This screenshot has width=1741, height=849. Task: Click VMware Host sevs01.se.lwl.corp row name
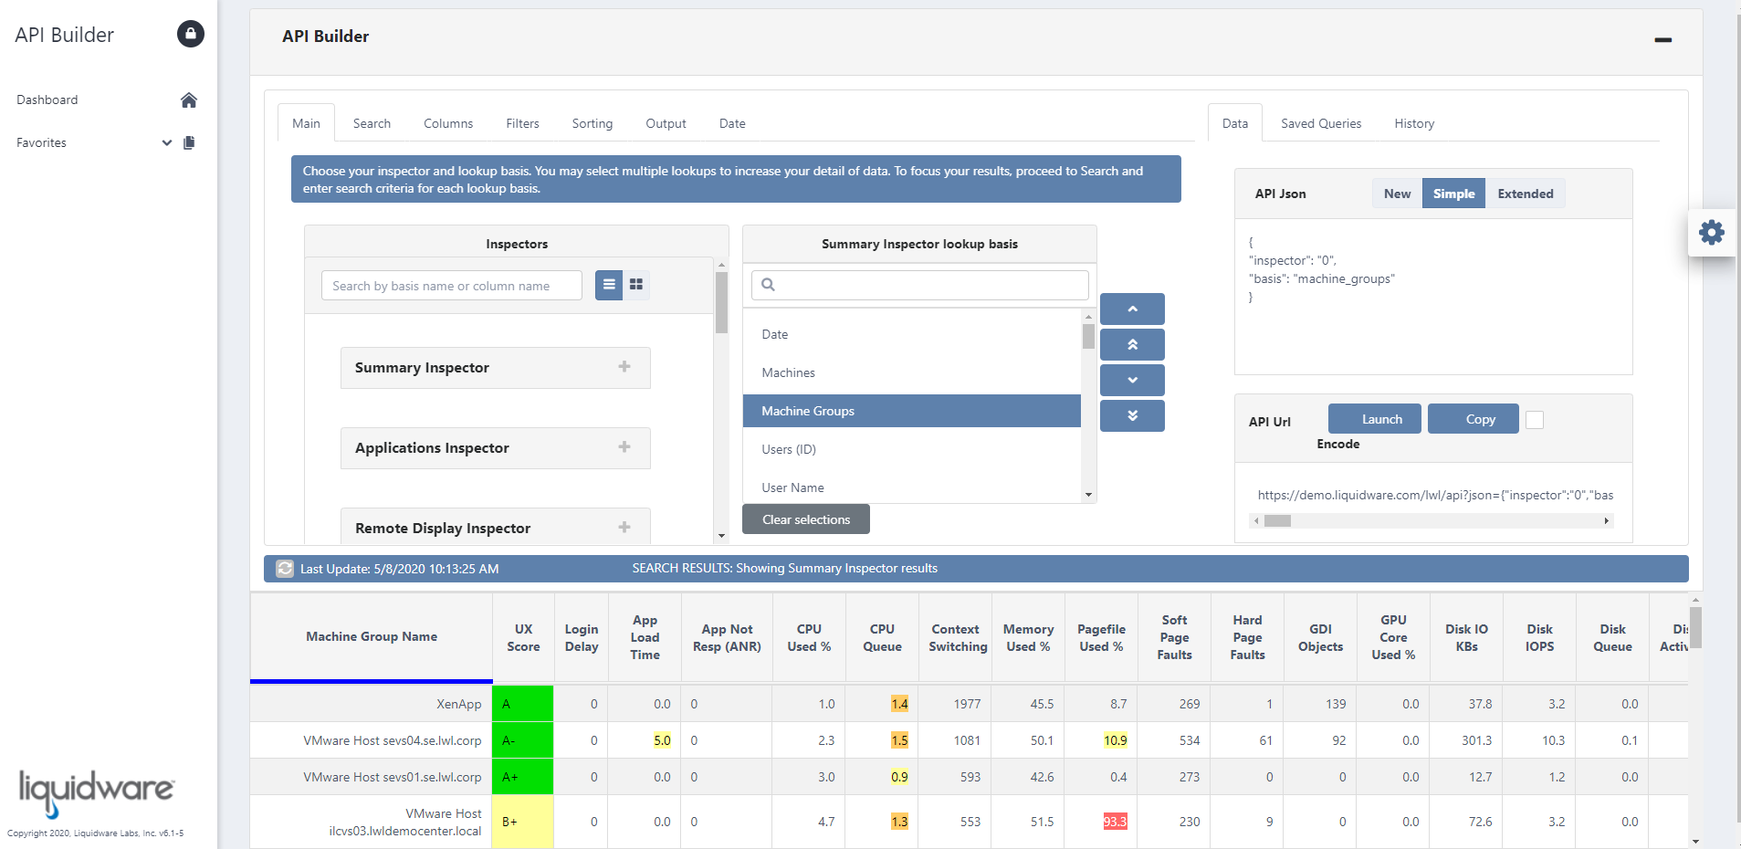point(393,777)
